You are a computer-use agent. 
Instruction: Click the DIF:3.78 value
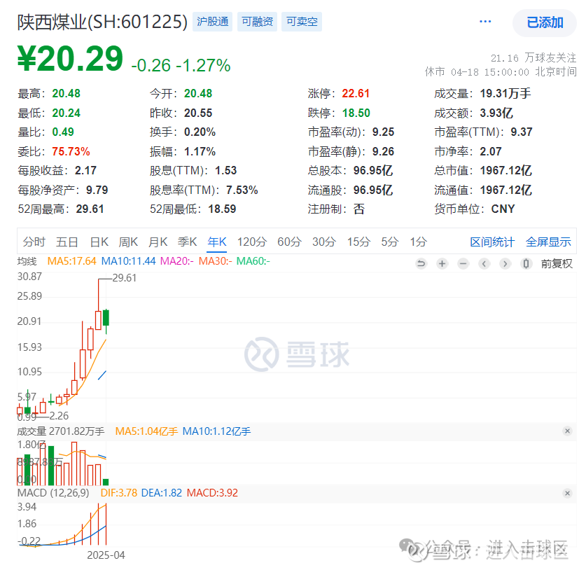119,493
